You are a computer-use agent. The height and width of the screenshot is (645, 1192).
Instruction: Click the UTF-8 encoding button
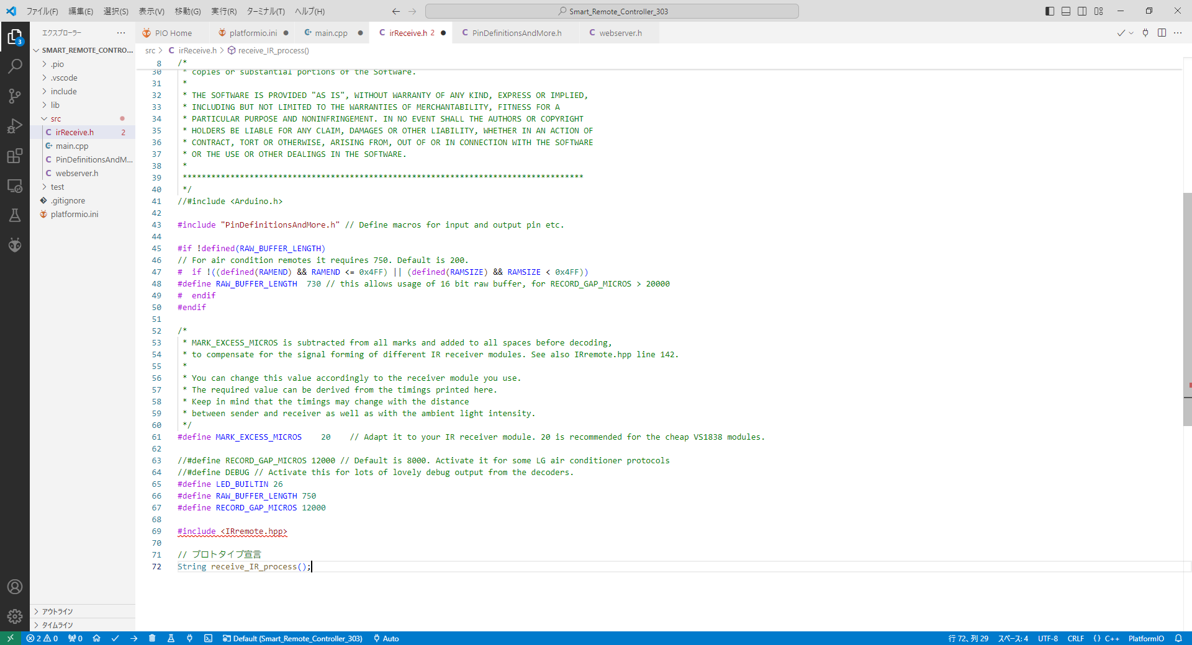click(1047, 638)
